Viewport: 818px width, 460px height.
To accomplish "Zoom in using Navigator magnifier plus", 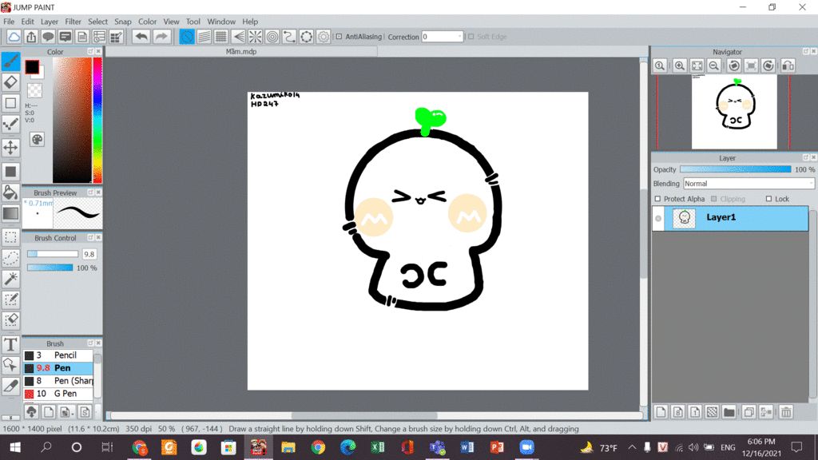I will pos(679,65).
